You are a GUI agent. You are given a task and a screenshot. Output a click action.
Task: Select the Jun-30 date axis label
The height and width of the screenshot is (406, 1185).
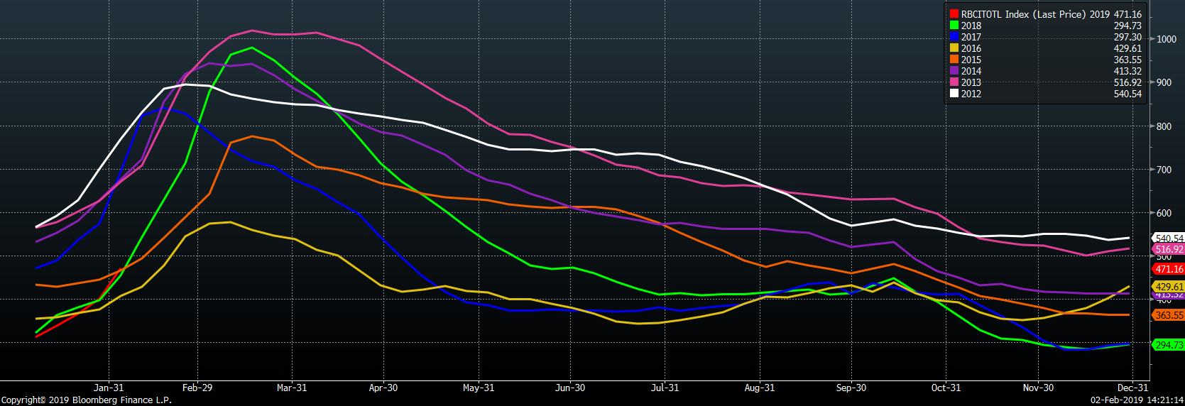[x=570, y=388]
